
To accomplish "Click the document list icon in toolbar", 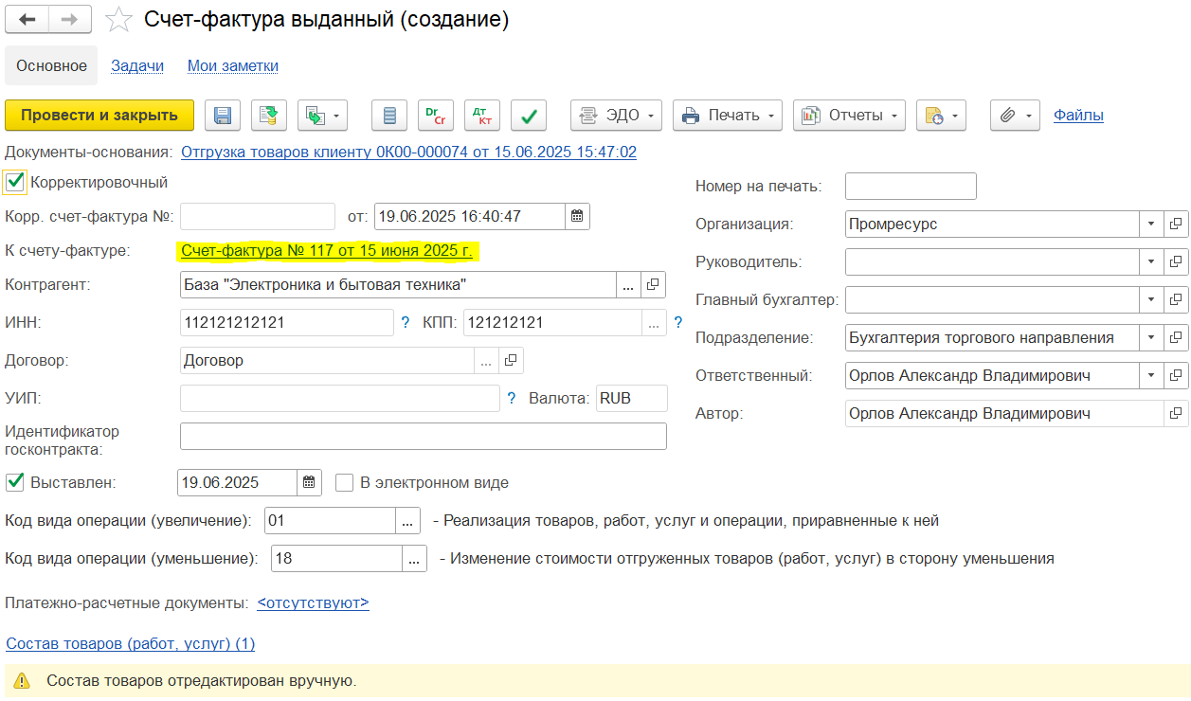I will click(389, 116).
